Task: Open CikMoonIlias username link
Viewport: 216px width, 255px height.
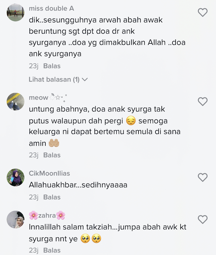Action: pos(49,173)
